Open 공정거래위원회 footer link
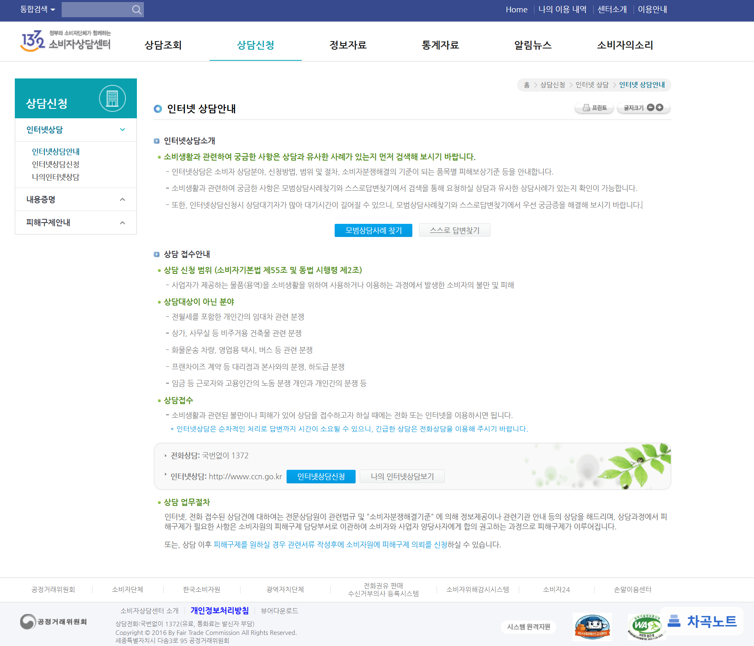Image resolution: width=754 pixels, height=646 pixels. point(53,590)
